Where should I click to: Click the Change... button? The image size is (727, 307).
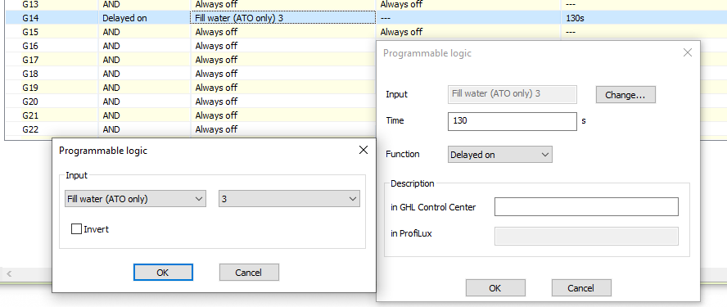[625, 95]
